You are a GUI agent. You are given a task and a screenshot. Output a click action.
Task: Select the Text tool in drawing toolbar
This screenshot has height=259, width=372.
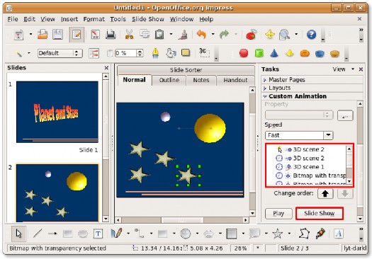click(98, 234)
